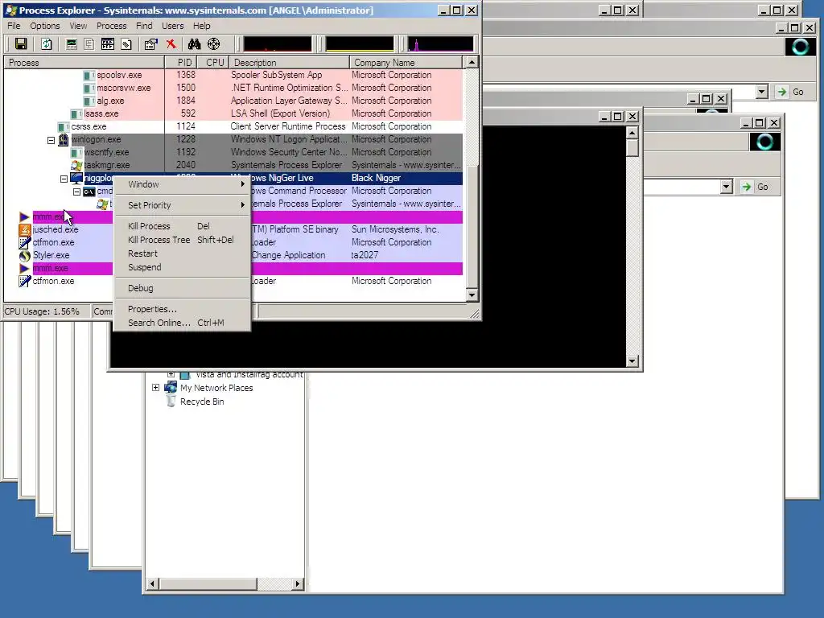Screen dimensions: 824x618
Task: Open the File menu
Action: [14, 26]
